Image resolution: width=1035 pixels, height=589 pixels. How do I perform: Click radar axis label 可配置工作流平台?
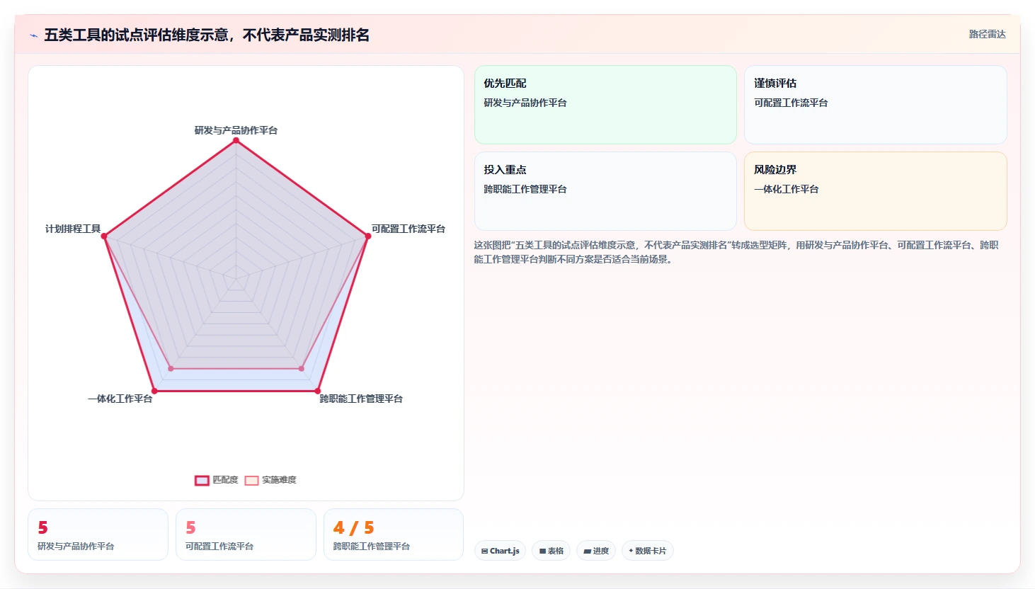[408, 229]
